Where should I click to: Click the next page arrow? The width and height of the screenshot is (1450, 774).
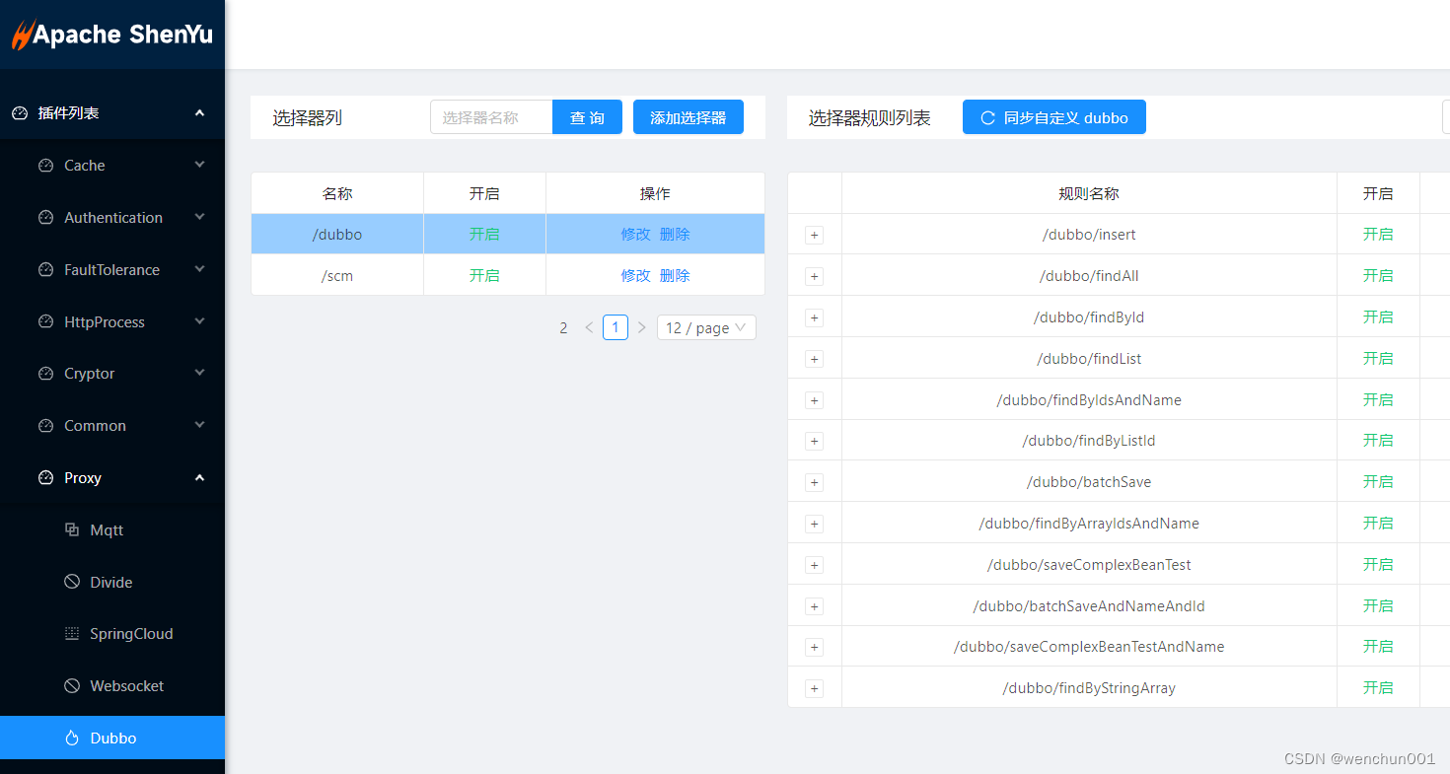tap(642, 327)
